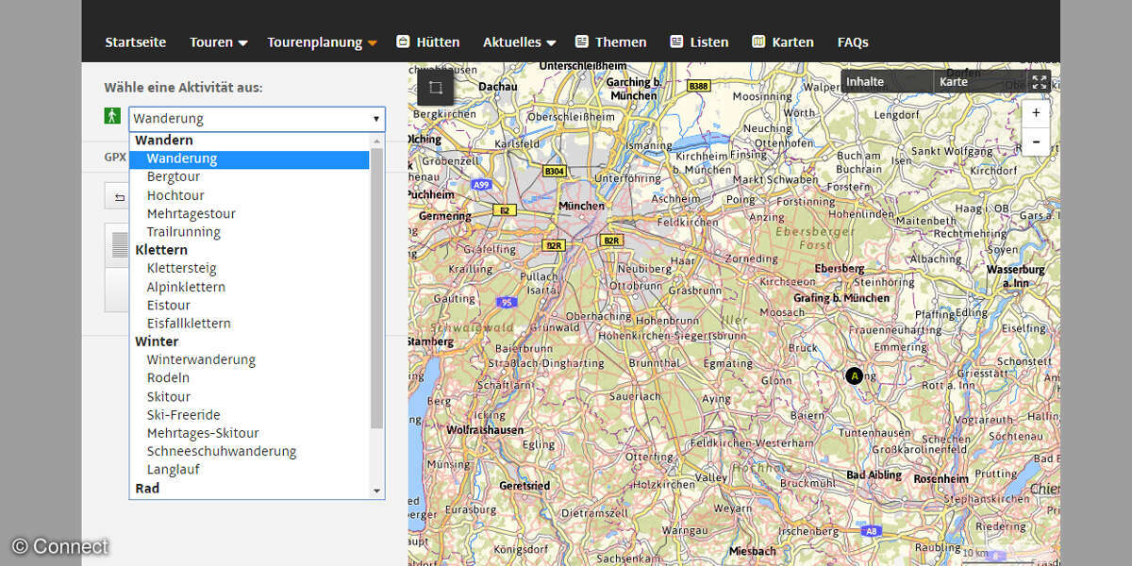Image resolution: width=1132 pixels, height=566 pixels.
Task: Select the GPX tab
Action: pyautogui.click(x=115, y=157)
